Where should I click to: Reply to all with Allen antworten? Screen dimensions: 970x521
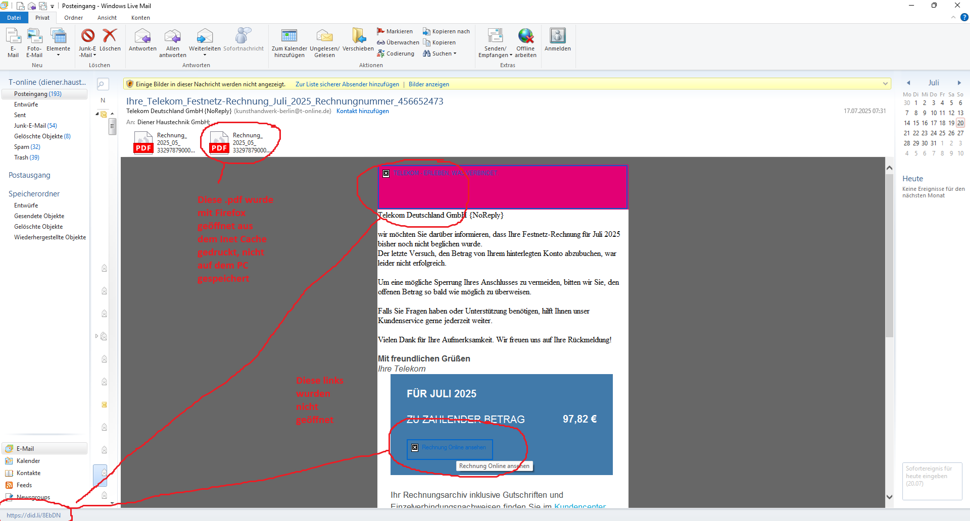(173, 42)
